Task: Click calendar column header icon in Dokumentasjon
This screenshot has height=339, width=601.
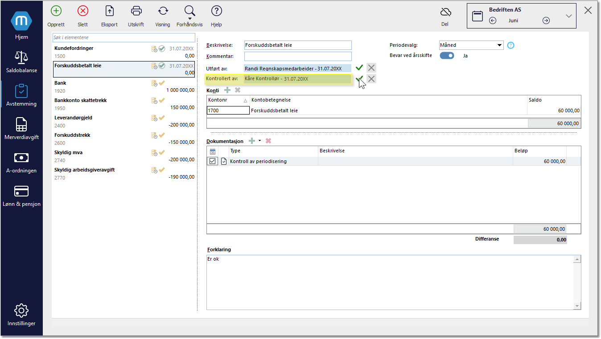Action: pyautogui.click(x=213, y=151)
